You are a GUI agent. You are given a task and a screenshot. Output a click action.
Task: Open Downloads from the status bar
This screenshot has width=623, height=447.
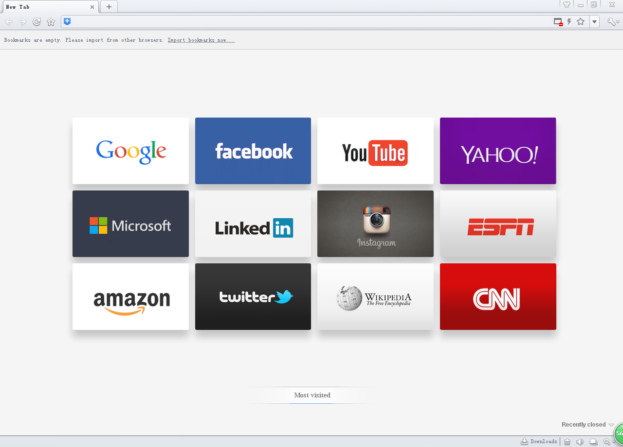point(539,442)
